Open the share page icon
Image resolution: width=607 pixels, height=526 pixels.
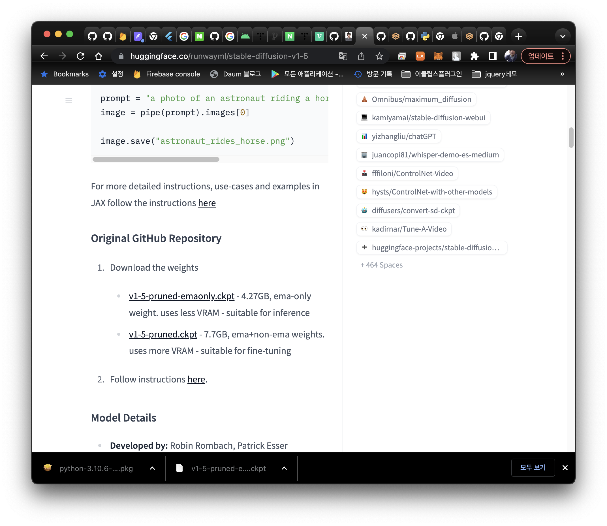click(361, 56)
